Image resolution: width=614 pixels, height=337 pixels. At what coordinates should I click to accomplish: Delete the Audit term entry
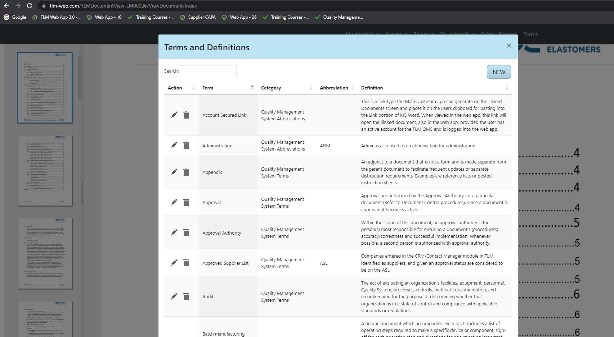pyautogui.click(x=186, y=296)
